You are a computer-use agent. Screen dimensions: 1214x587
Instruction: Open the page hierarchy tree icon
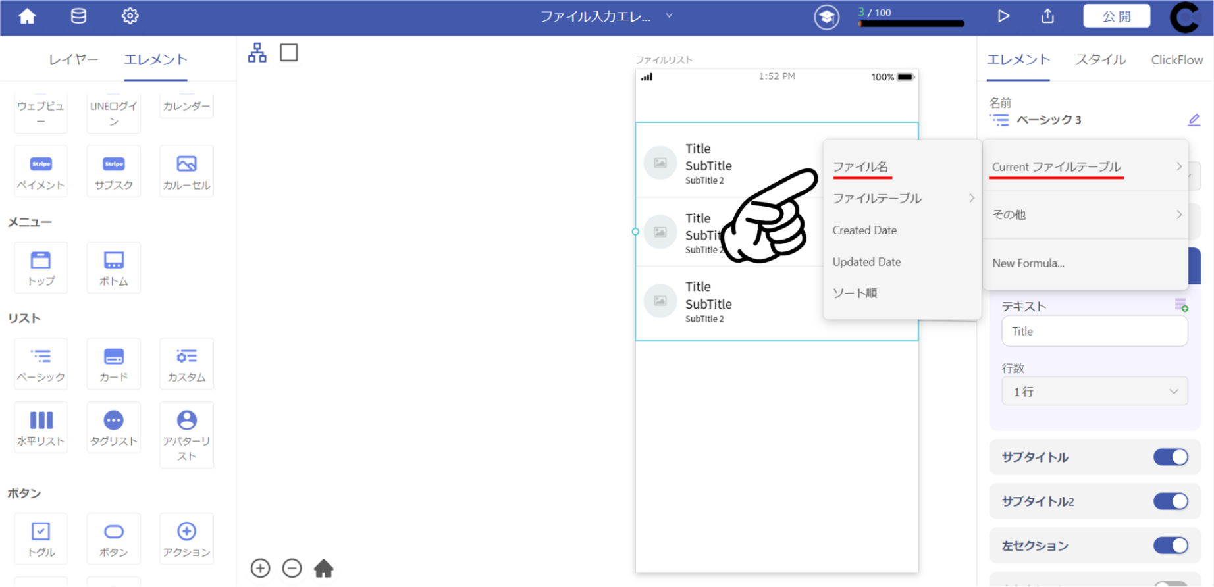257,53
